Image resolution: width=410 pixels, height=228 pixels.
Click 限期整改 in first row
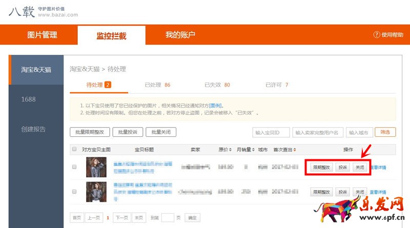pyautogui.click(x=321, y=167)
